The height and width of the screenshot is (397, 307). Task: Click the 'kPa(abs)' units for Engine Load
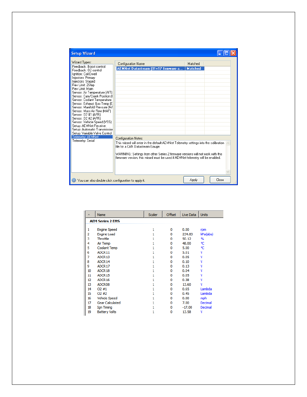click(207, 234)
